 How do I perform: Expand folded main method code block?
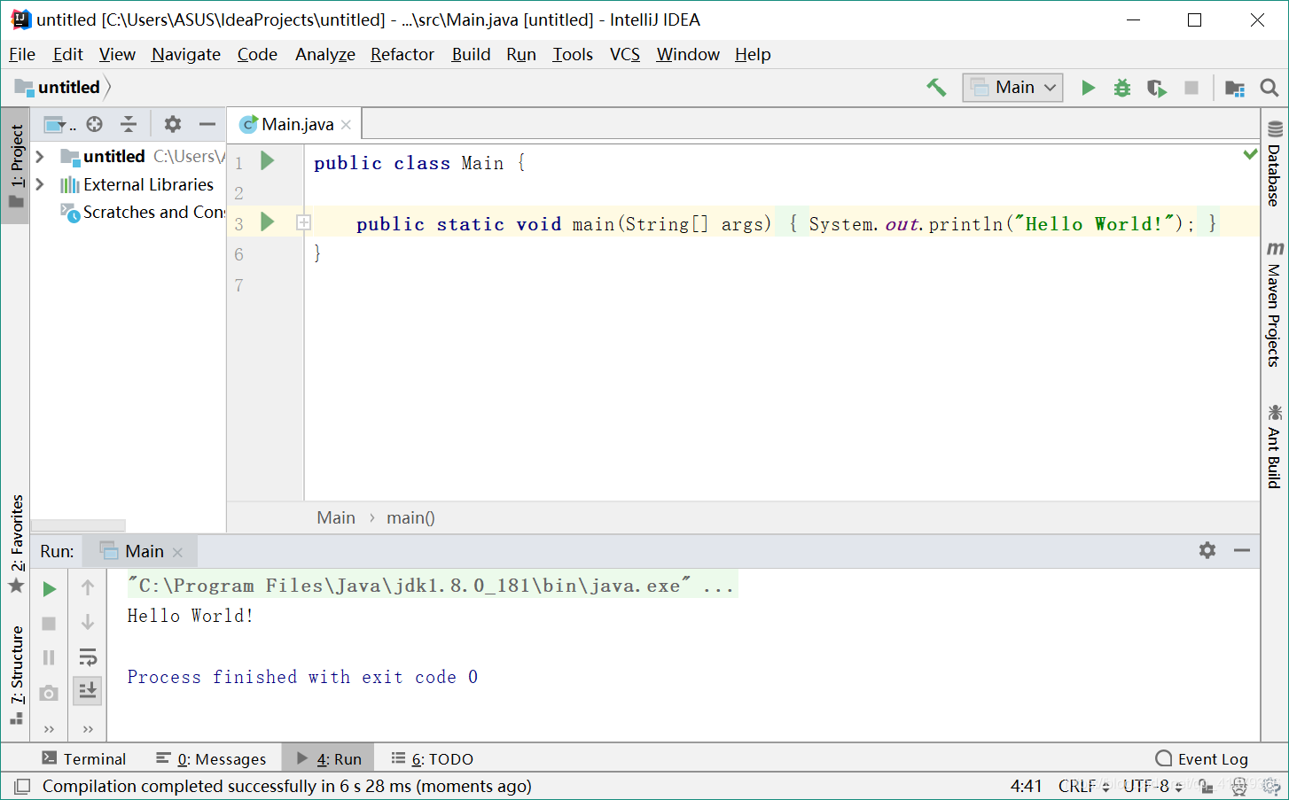[303, 223]
